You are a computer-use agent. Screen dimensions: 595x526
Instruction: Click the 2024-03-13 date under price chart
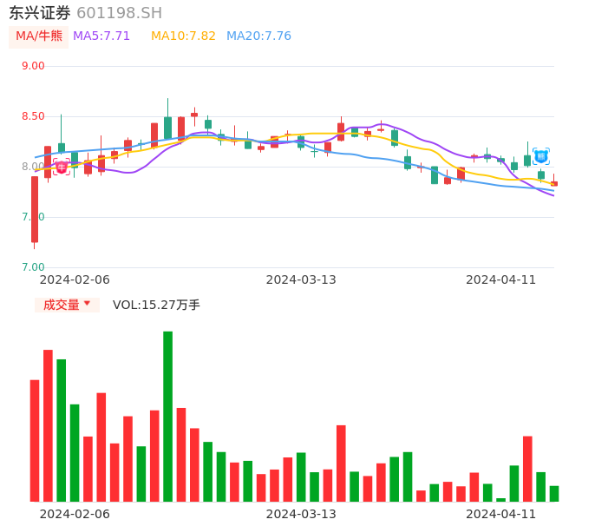[x=301, y=279]
